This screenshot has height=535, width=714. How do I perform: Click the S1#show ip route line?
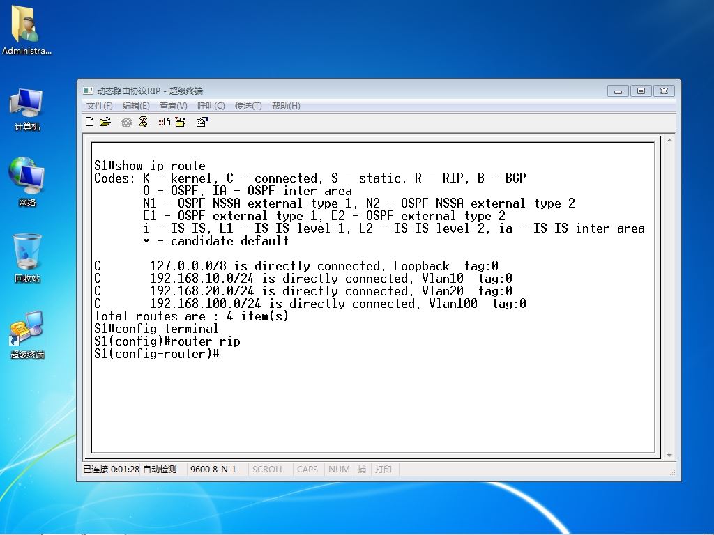[x=150, y=166]
